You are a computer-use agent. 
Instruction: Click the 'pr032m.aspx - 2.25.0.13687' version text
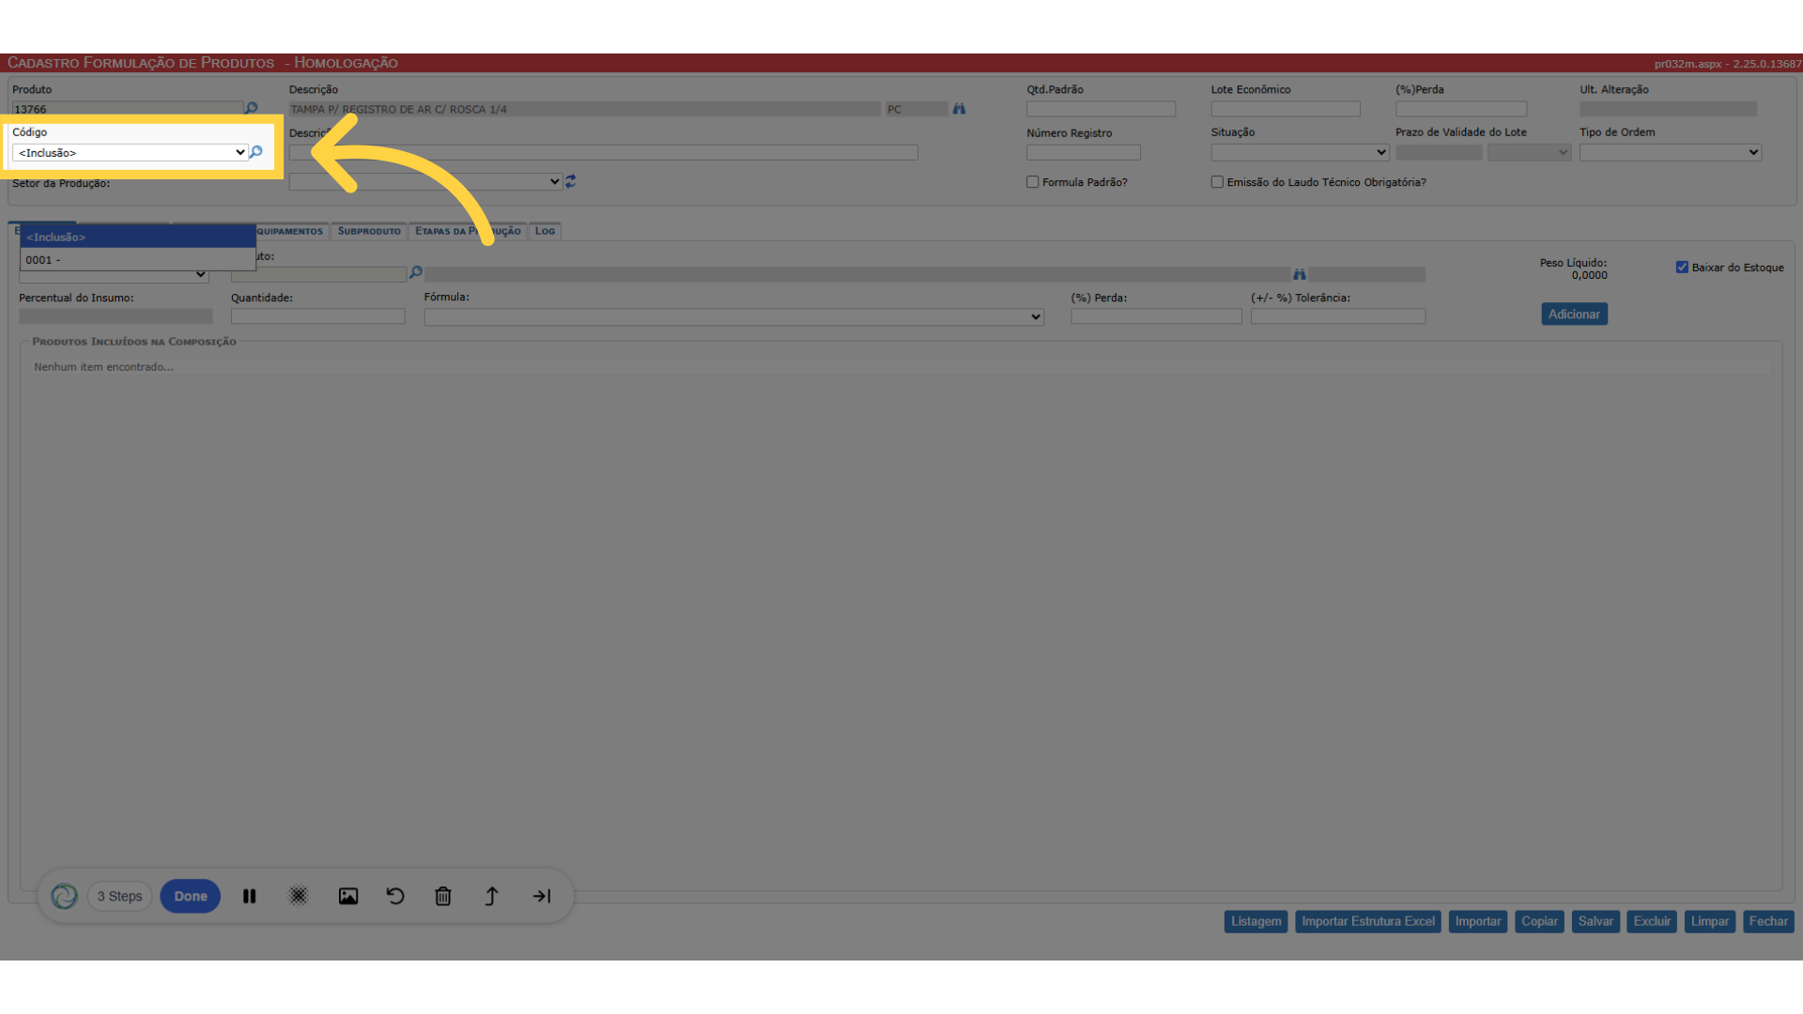tap(1727, 64)
